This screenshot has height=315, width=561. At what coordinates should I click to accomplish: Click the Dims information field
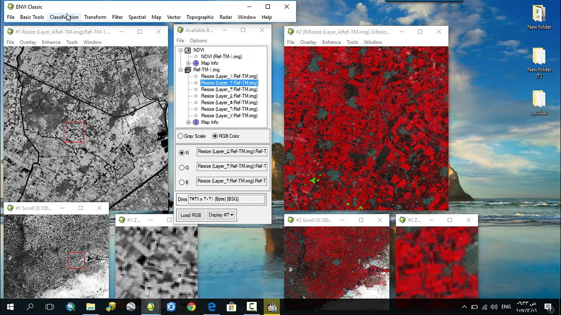click(x=227, y=199)
